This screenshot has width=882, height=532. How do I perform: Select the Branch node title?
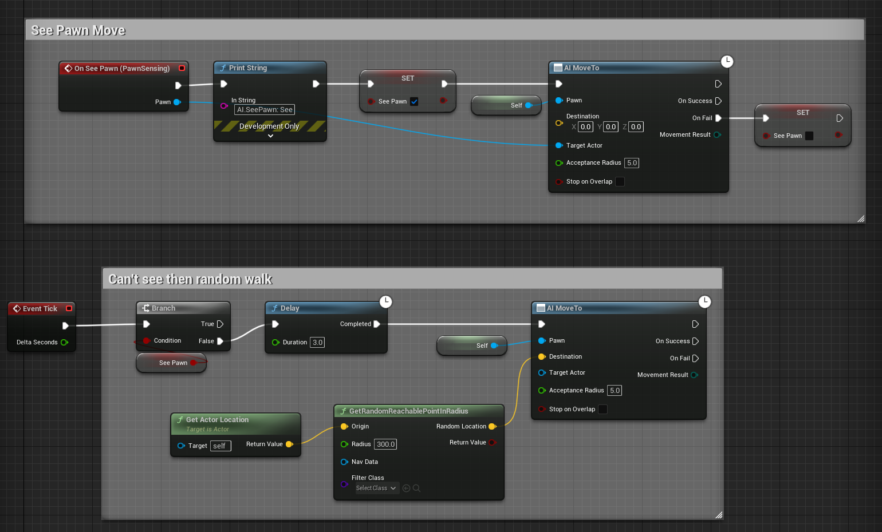(163, 308)
